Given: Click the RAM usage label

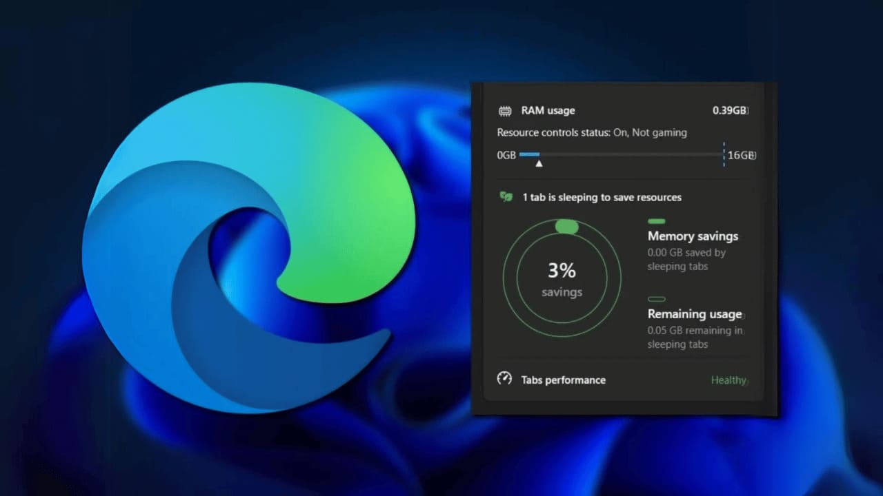Looking at the screenshot, I should coord(548,110).
